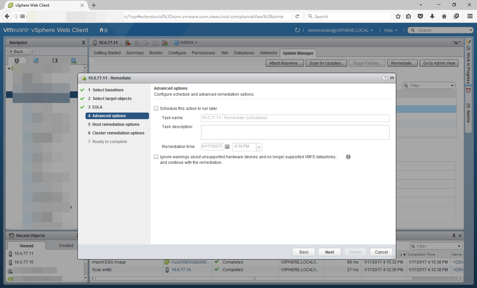Open the remediation date calendar picker
This screenshot has height=288, width=477.
(227, 147)
